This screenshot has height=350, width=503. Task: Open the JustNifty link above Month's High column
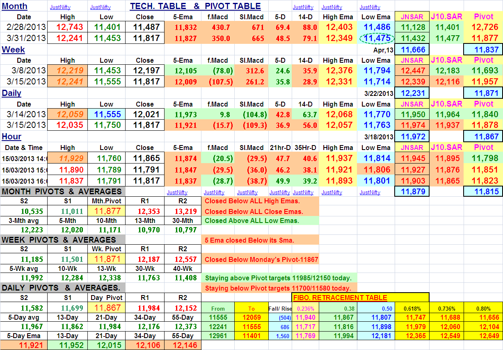tap(60, 7)
